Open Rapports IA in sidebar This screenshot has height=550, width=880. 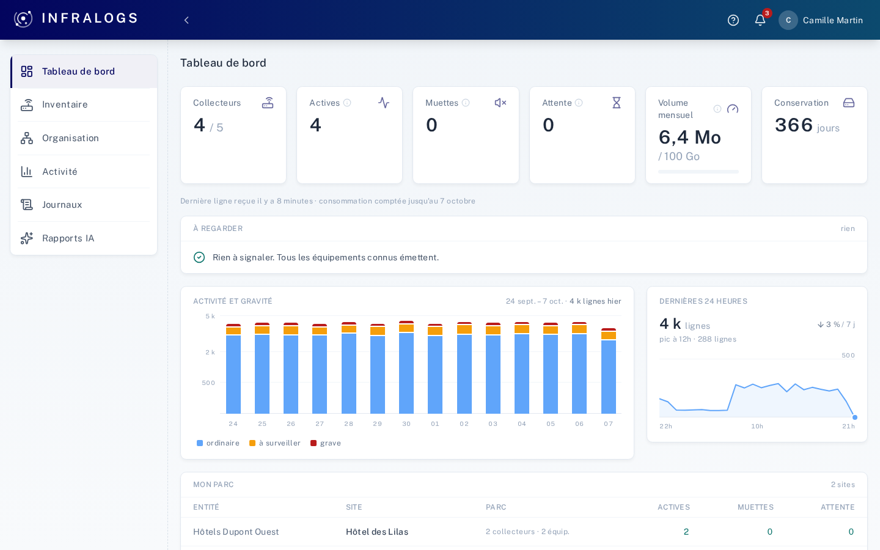click(x=84, y=238)
